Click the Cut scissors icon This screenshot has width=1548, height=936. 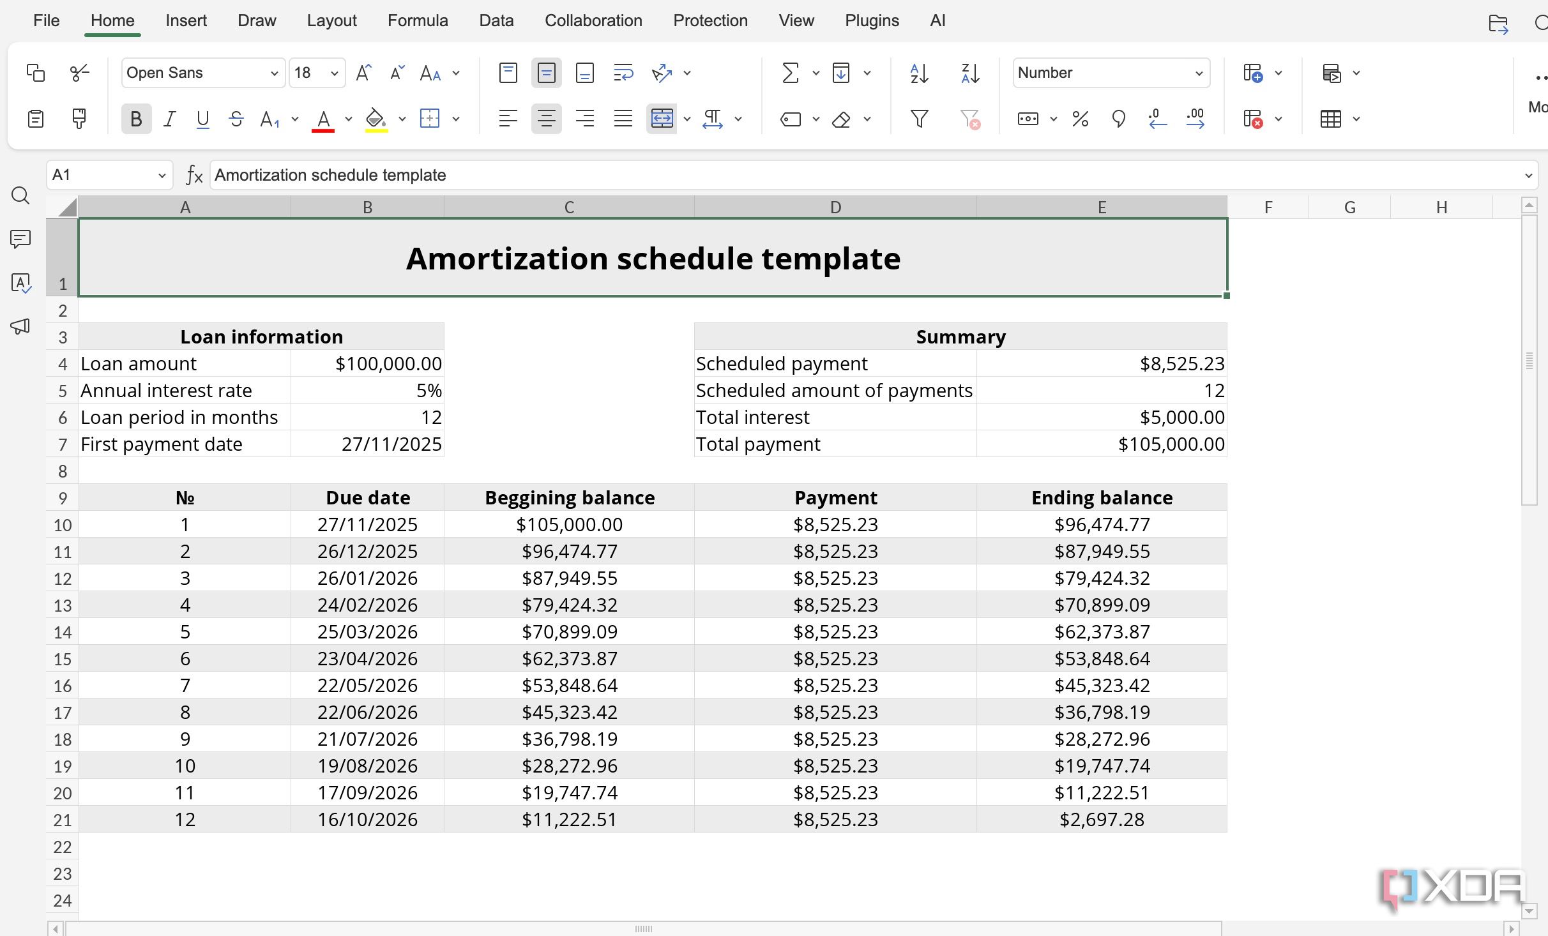click(x=79, y=73)
